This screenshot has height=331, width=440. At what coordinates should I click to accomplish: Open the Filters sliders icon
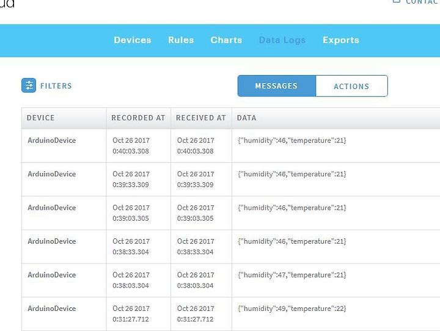[29, 85]
